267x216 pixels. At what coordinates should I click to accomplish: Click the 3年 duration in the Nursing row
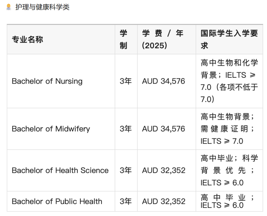pos(126,81)
